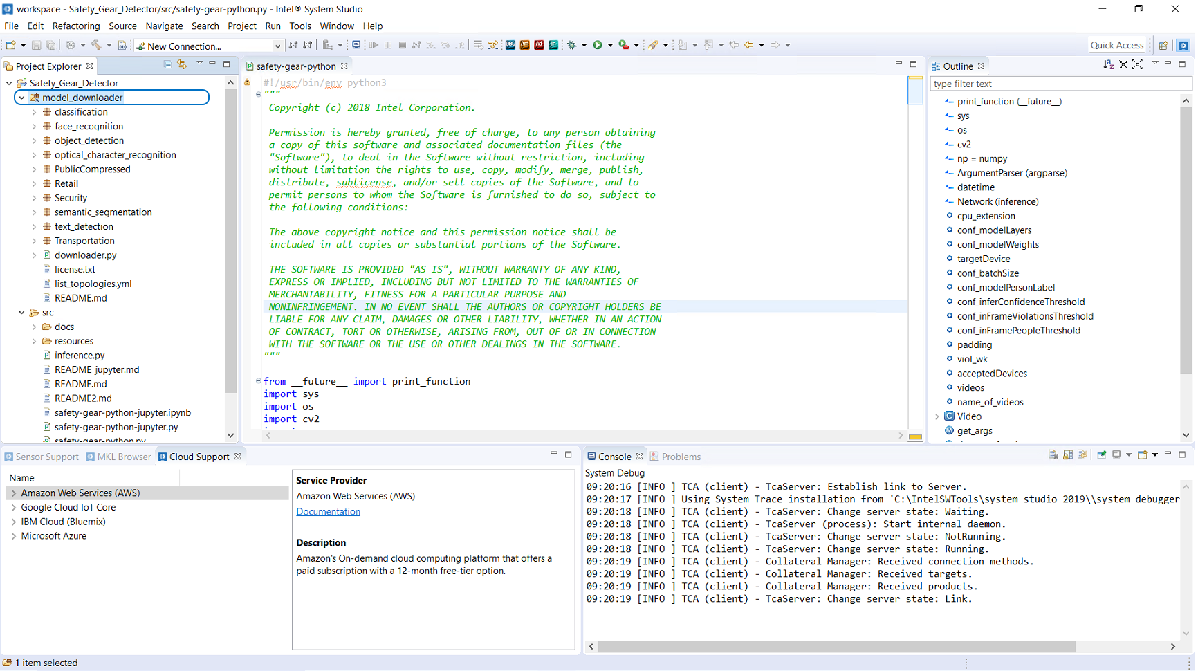Screen dimensions: 1198x671
Task: Expand the classification folder
Action: (x=35, y=112)
